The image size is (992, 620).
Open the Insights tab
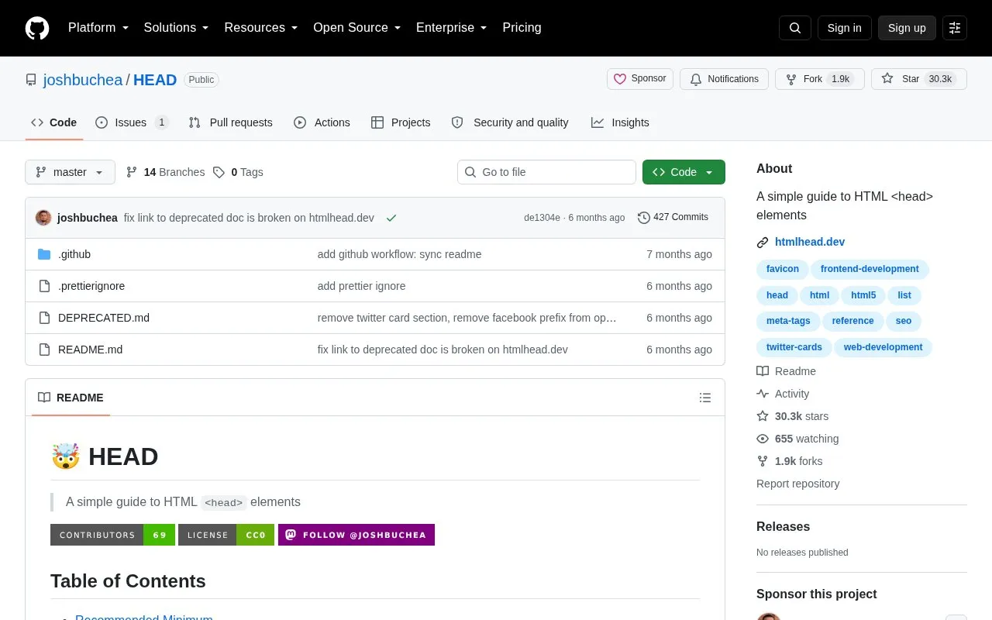tap(620, 122)
